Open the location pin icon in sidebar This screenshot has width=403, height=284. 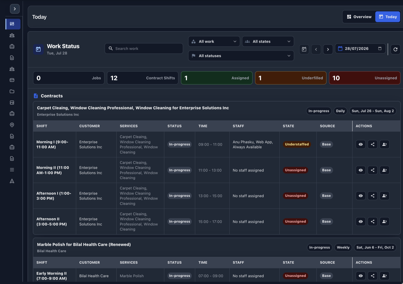12,125
